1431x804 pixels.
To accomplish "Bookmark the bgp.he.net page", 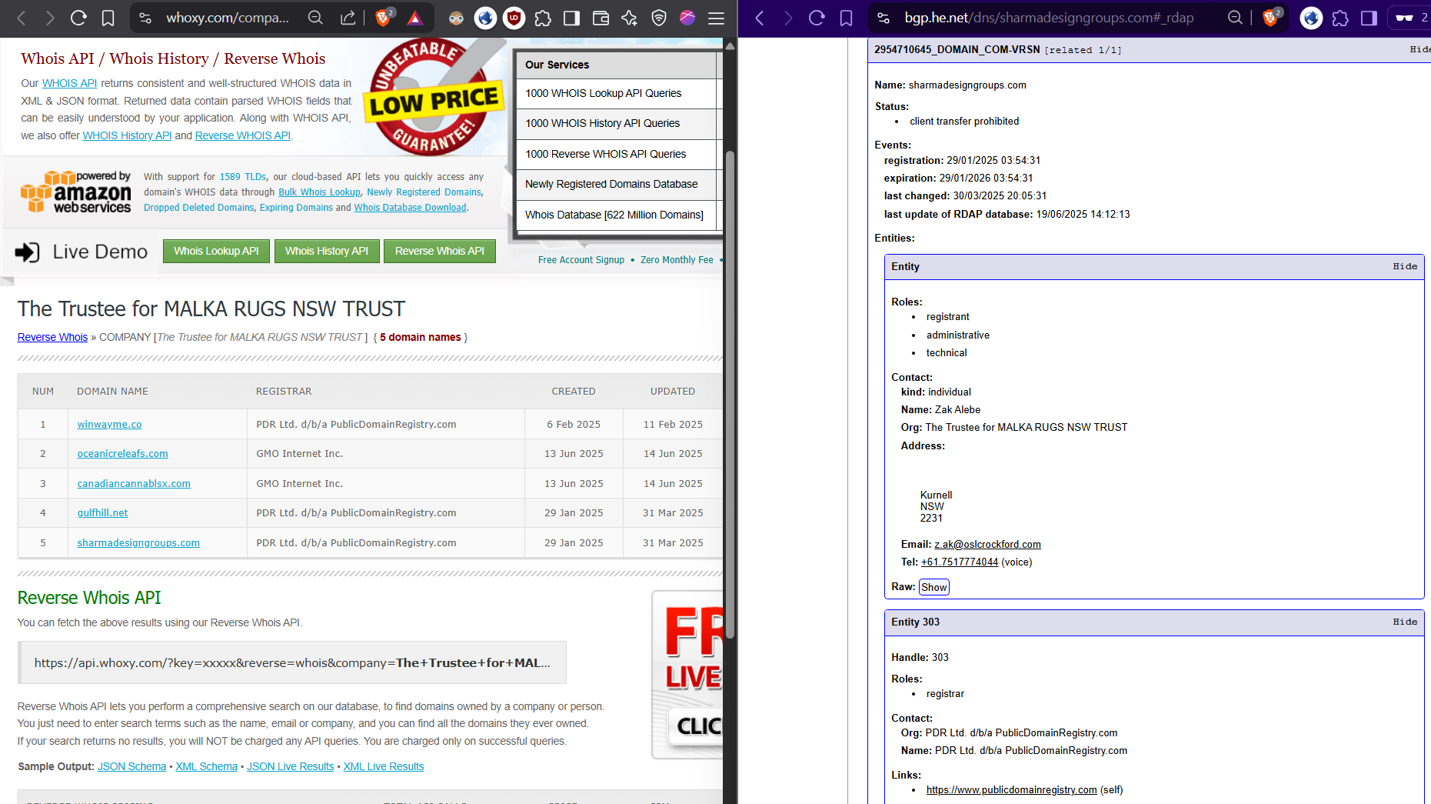I will click(846, 18).
